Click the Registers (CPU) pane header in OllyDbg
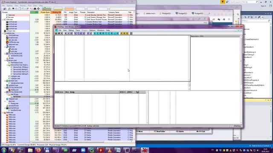The image size is (273, 153). 215,36
